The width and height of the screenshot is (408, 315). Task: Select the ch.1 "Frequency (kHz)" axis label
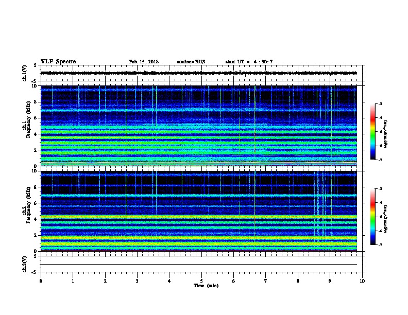click(28, 119)
